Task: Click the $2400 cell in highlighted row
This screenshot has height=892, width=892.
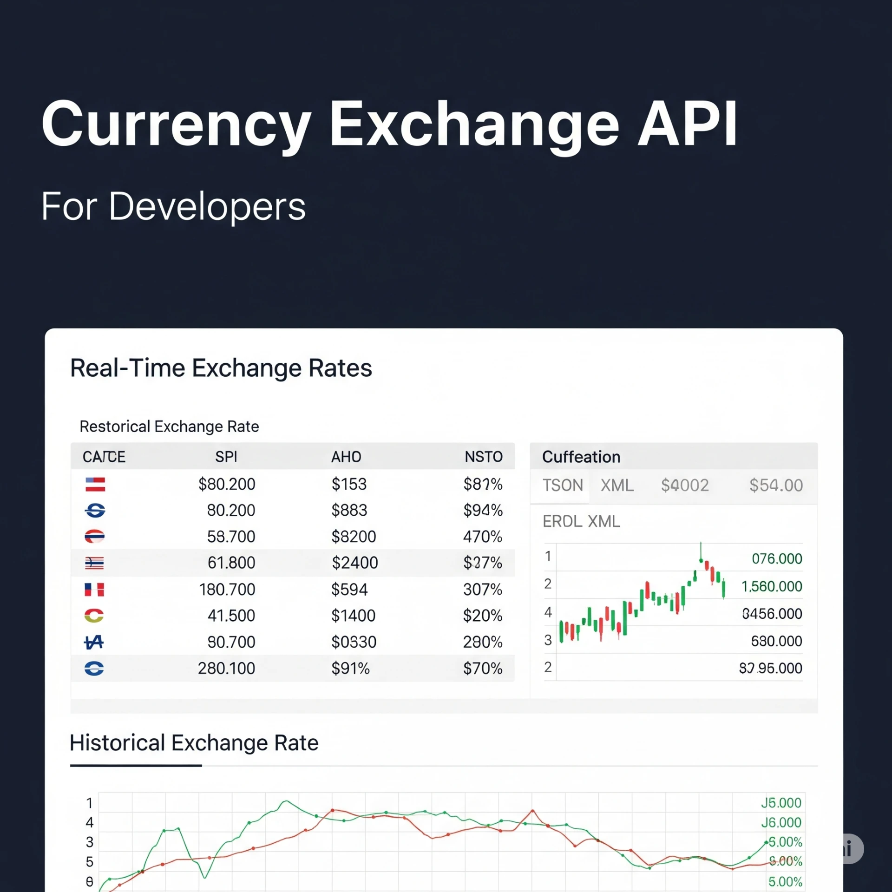Action: pyautogui.click(x=355, y=563)
